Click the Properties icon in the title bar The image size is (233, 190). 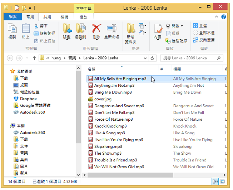point(17,8)
